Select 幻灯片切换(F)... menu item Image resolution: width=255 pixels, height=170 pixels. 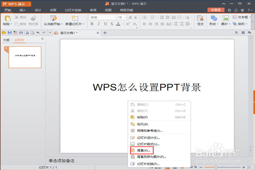[159, 164]
